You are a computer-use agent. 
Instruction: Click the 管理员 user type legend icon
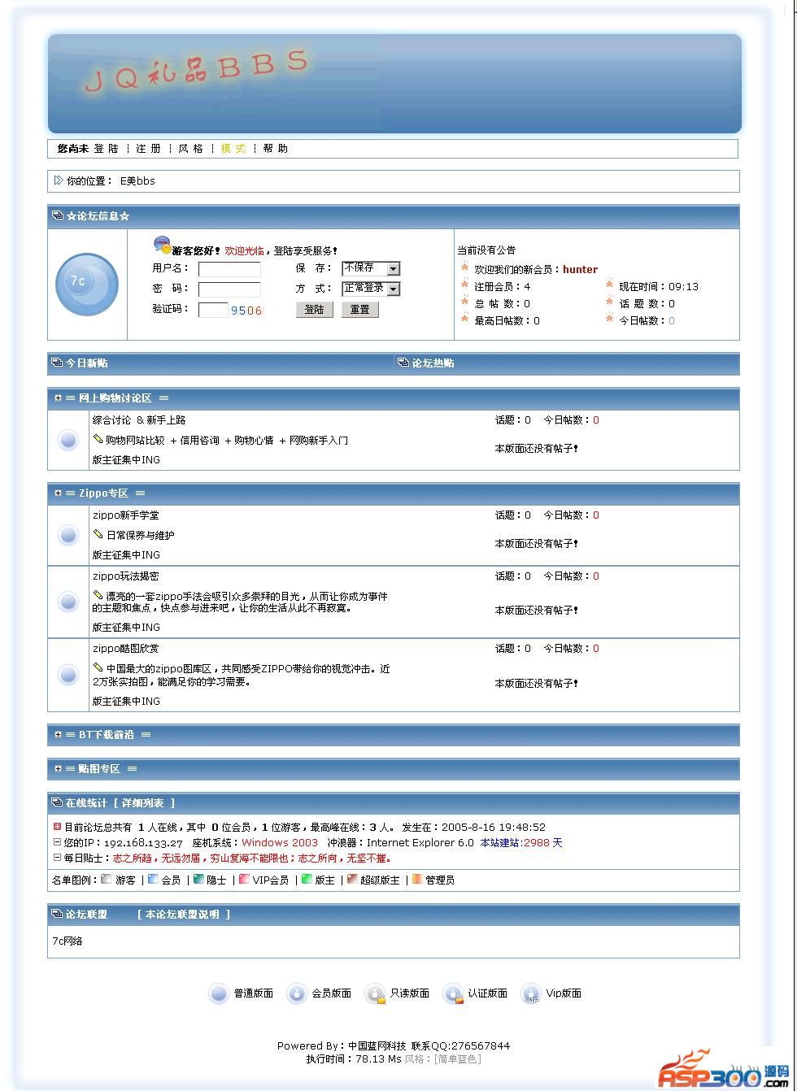click(417, 879)
